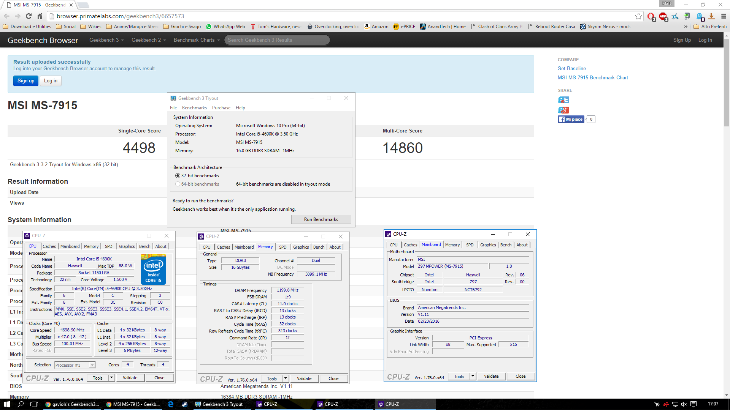The image size is (730, 410).
Task: Share result on Twitter icon
Action: tap(563, 100)
